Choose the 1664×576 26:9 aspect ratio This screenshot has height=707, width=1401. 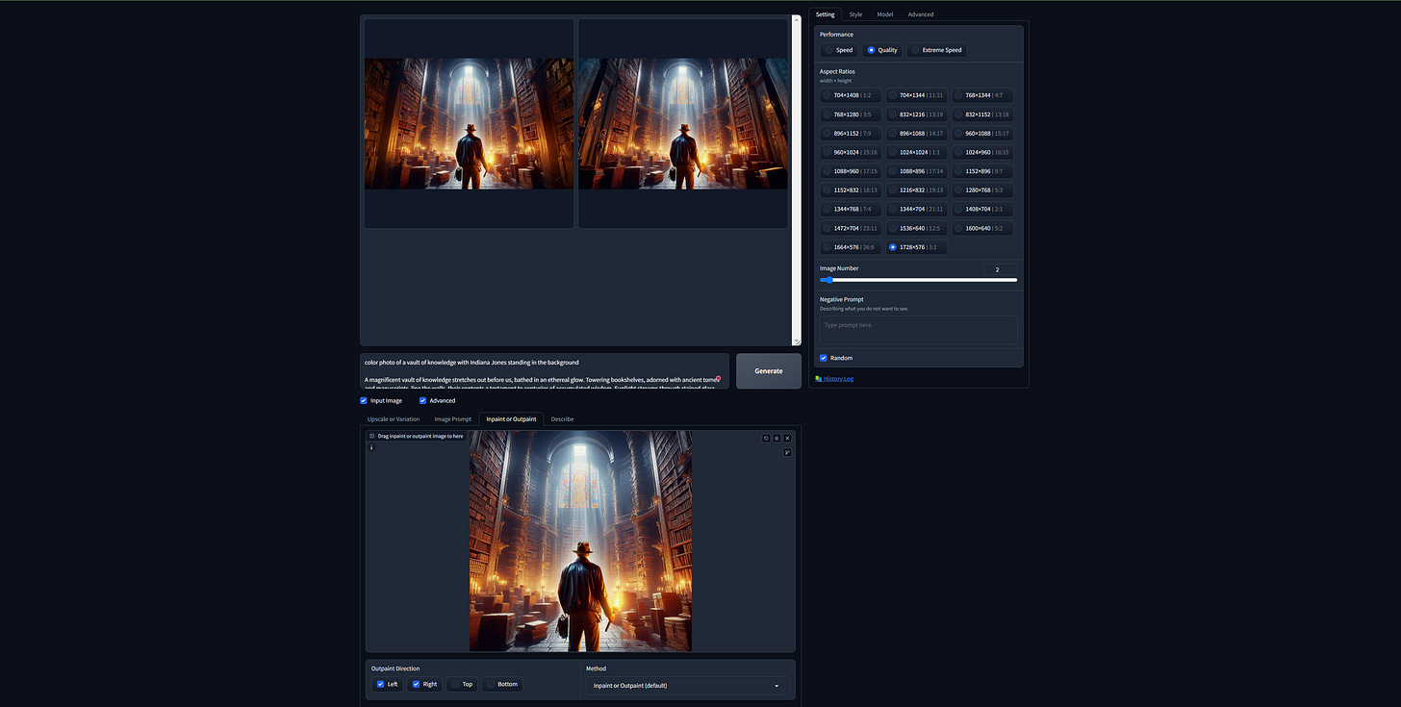pyautogui.click(x=851, y=247)
